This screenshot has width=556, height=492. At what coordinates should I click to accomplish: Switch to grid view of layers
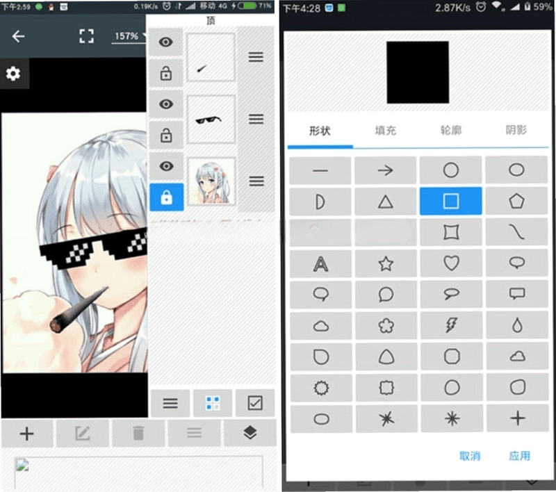coord(213,403)
